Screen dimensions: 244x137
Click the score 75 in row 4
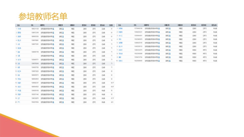point(112,40)
